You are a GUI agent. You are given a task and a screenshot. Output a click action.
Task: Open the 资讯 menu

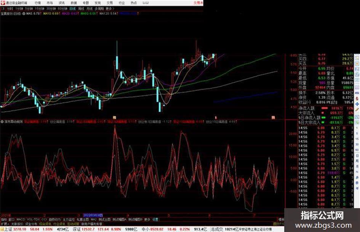62,3
